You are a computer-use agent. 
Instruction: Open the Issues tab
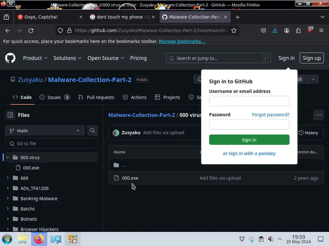pyautogui.click(x=55, y=97)
